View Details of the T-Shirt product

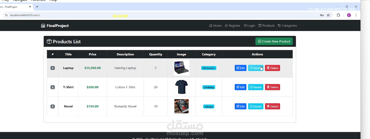[x=256, y=87]
